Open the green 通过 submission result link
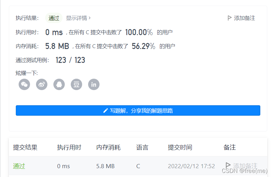Screen dimensions: 272x177 click(x=19, y=166)
